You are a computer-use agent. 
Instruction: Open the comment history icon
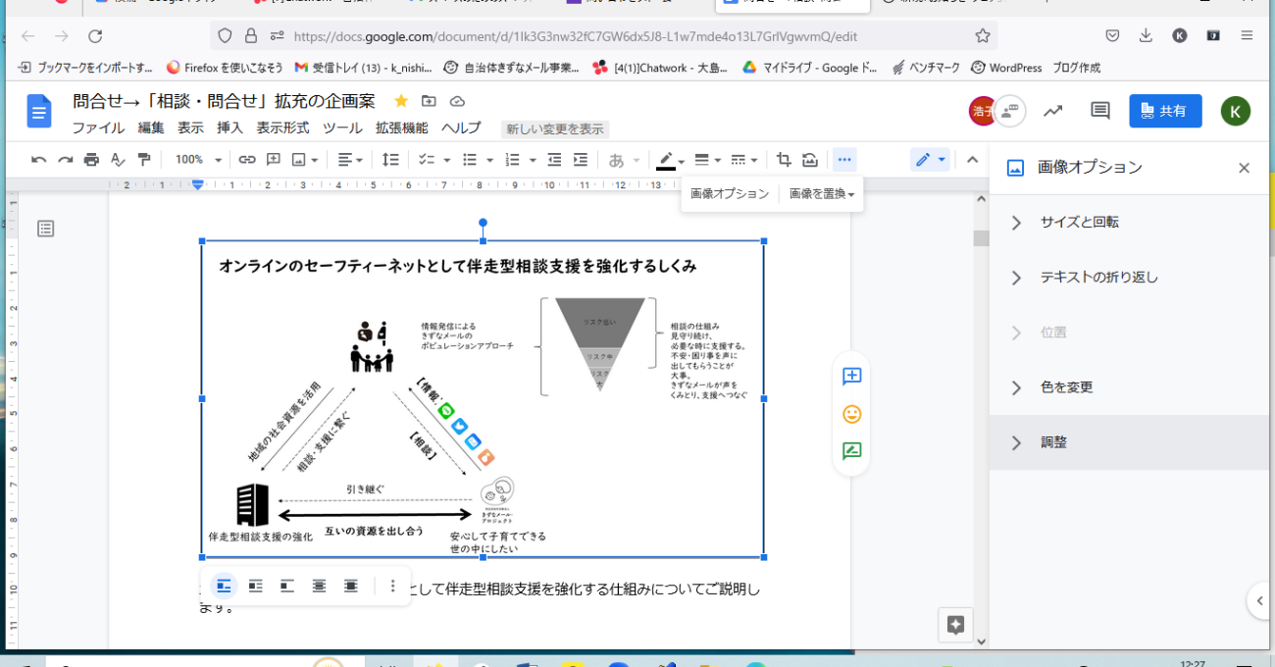tap(1100, 111)
